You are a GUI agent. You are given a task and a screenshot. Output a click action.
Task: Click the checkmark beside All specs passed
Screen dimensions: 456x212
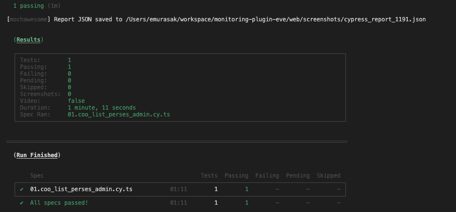coord(22,203)
